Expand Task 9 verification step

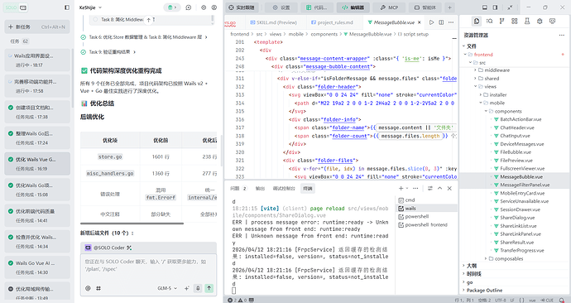tap(113, 52)
